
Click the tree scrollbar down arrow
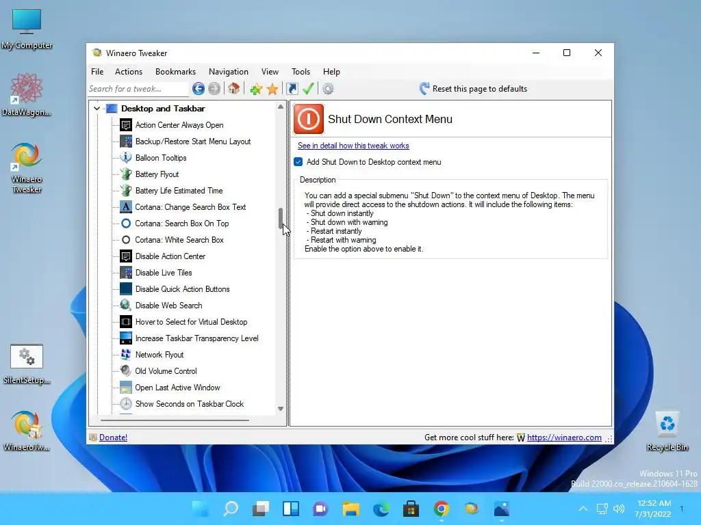coord(281,409)
